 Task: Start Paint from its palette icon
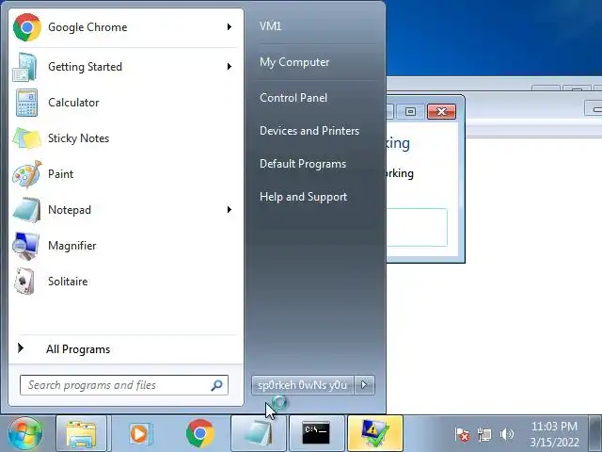point(26,174)
